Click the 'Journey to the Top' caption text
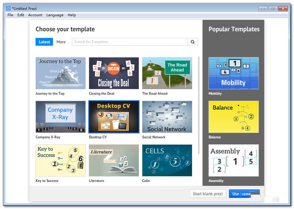Image resolution: width=294 pixels, height=209 pixels. [50, 93]
